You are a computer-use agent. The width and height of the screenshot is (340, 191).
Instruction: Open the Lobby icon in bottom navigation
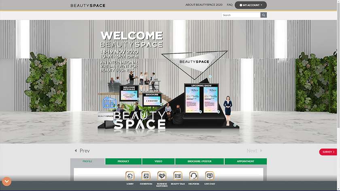click(130, 176)
